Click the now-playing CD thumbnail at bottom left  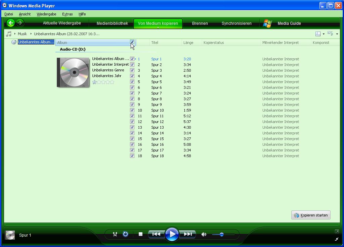tap(10, 235)
